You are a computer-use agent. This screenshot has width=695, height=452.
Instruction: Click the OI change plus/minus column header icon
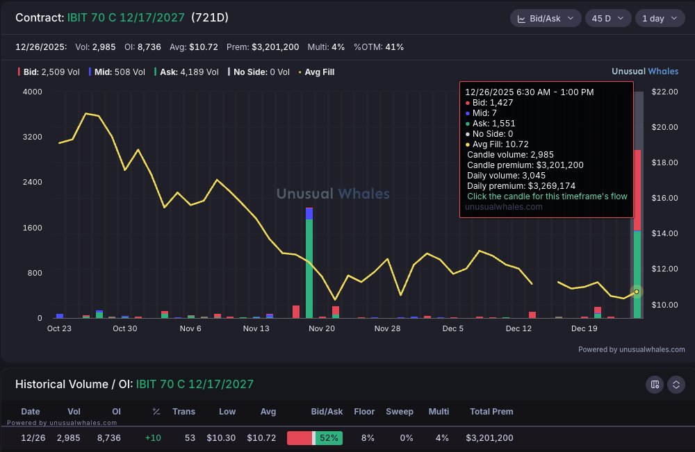click(x=156, y=412)
